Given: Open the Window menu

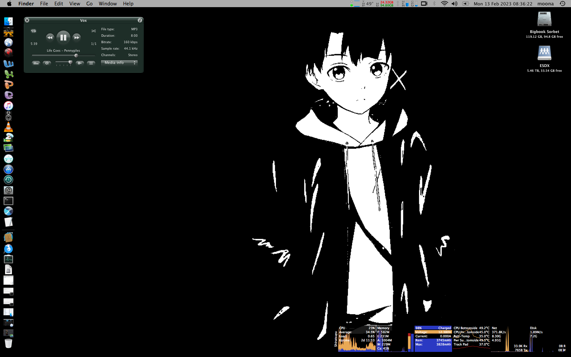Looking at the screenshot, I should [108, 4].
